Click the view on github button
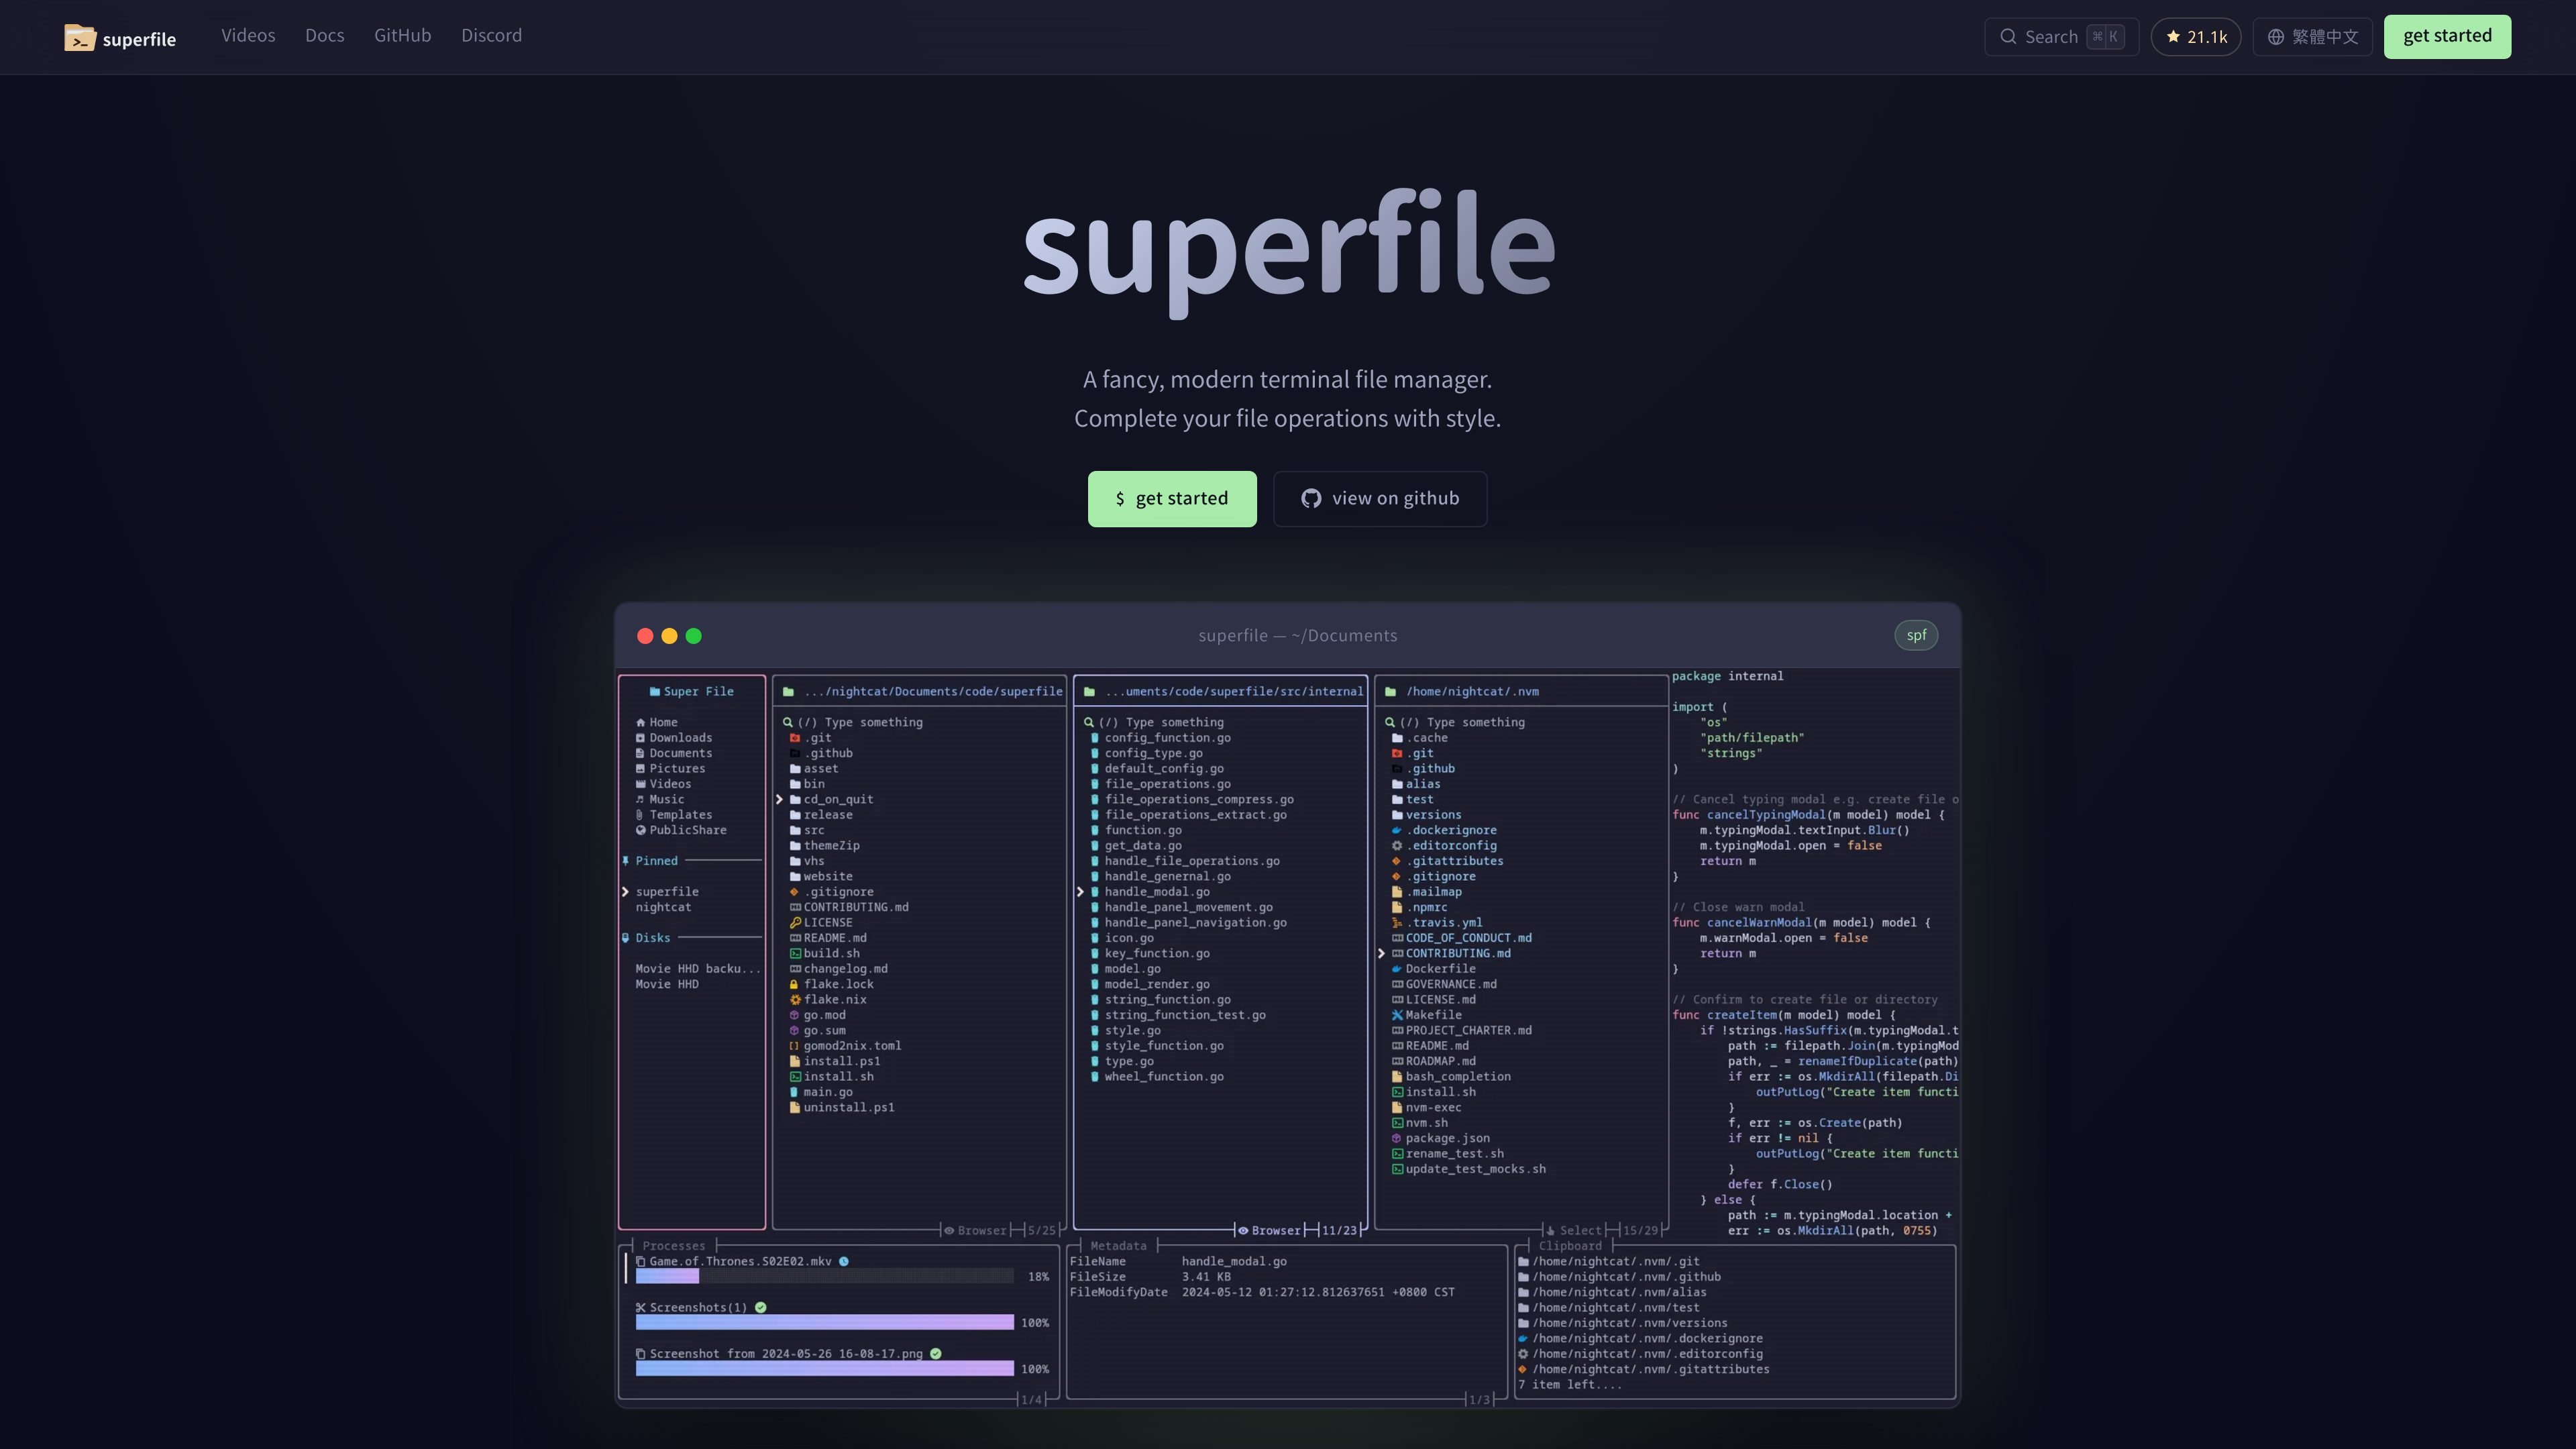This screenshot has width=2576, height=1449. (1380, 499)
